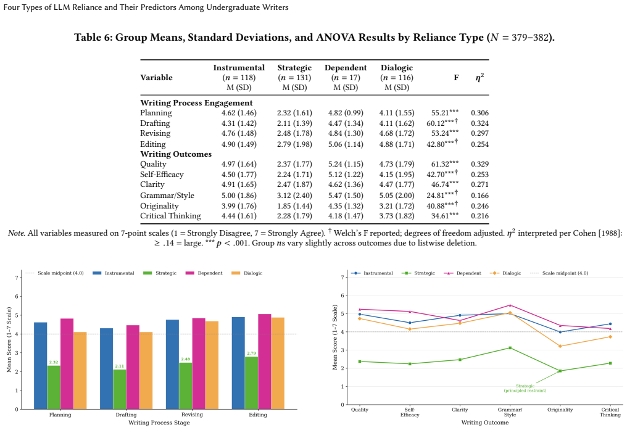Click the Writing Outcomes section header in table
Image resolution: width=627 pixels, height=430 pixels.
click(176, 154)
